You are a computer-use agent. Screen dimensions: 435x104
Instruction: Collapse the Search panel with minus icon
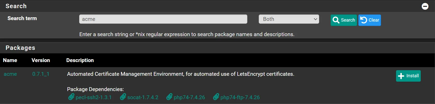coord(425,6)
